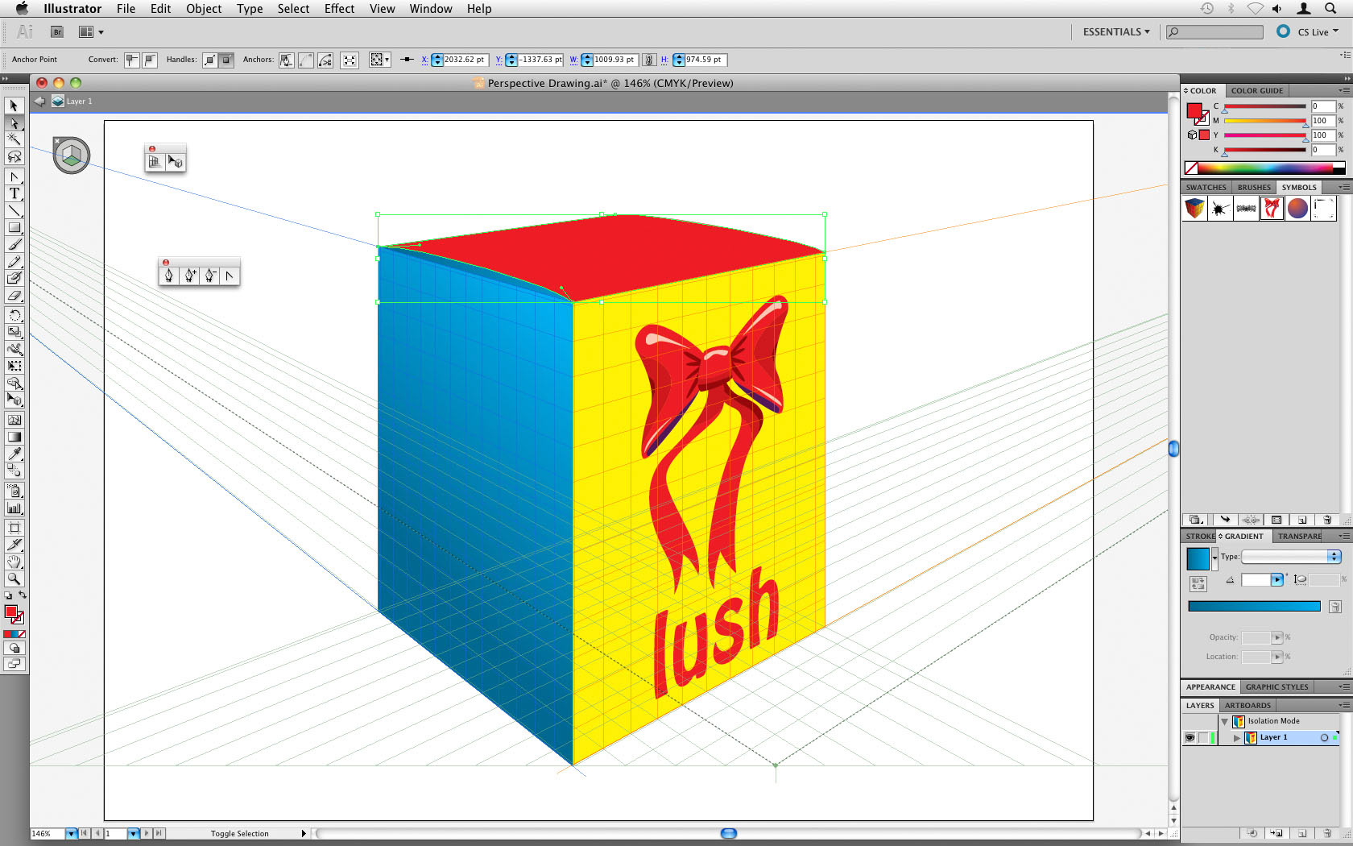Switch to GRAPHIC STYLES tab

pos(1276,686)
